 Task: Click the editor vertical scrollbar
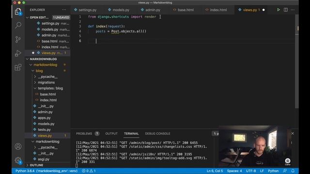[x=297, y=61]
